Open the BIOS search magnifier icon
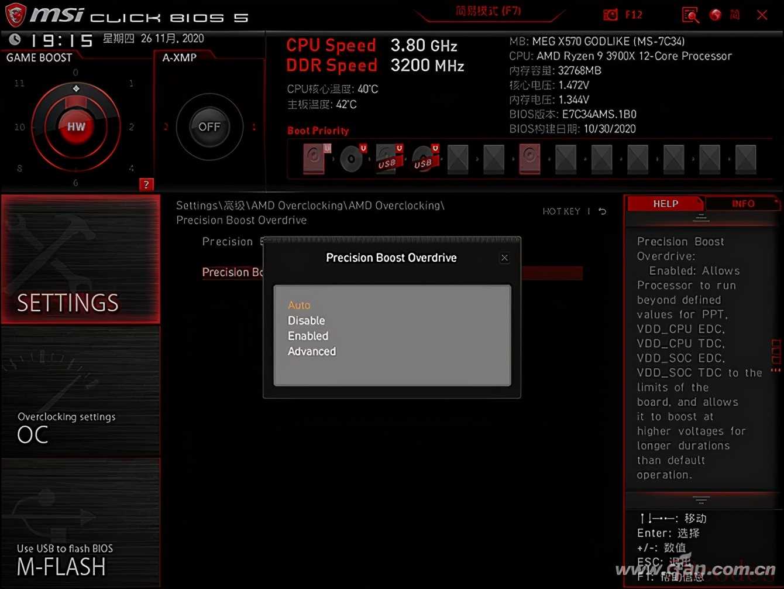784x589 pixels. click(690, 15)
